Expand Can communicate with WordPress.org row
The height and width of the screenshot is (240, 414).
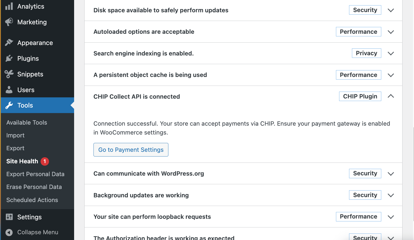390,174
